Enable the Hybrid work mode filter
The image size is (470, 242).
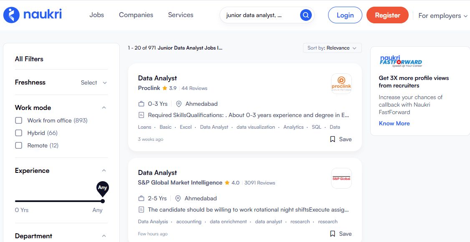[18, 133]
